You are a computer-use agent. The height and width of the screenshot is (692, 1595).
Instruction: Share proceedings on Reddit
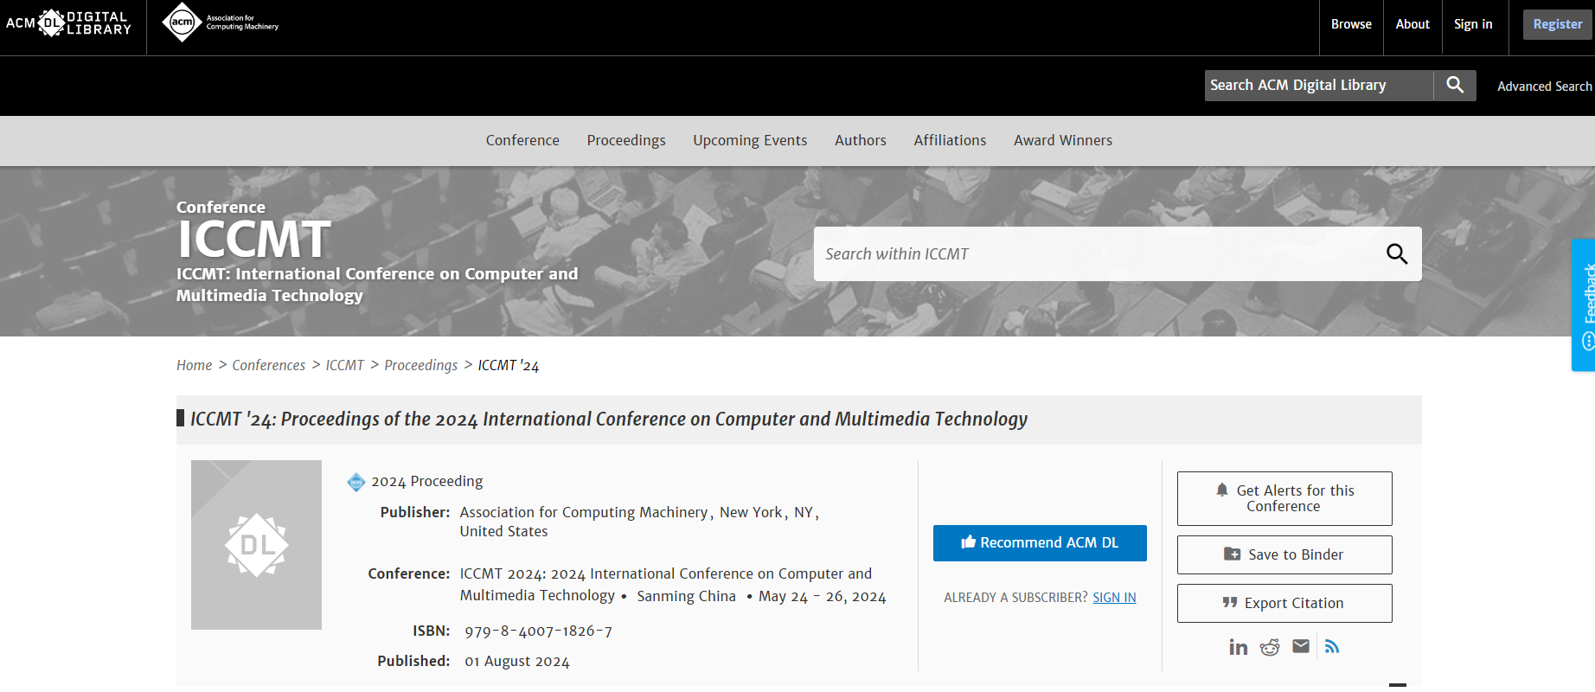pyautogui.click(x=1270, y=647)
